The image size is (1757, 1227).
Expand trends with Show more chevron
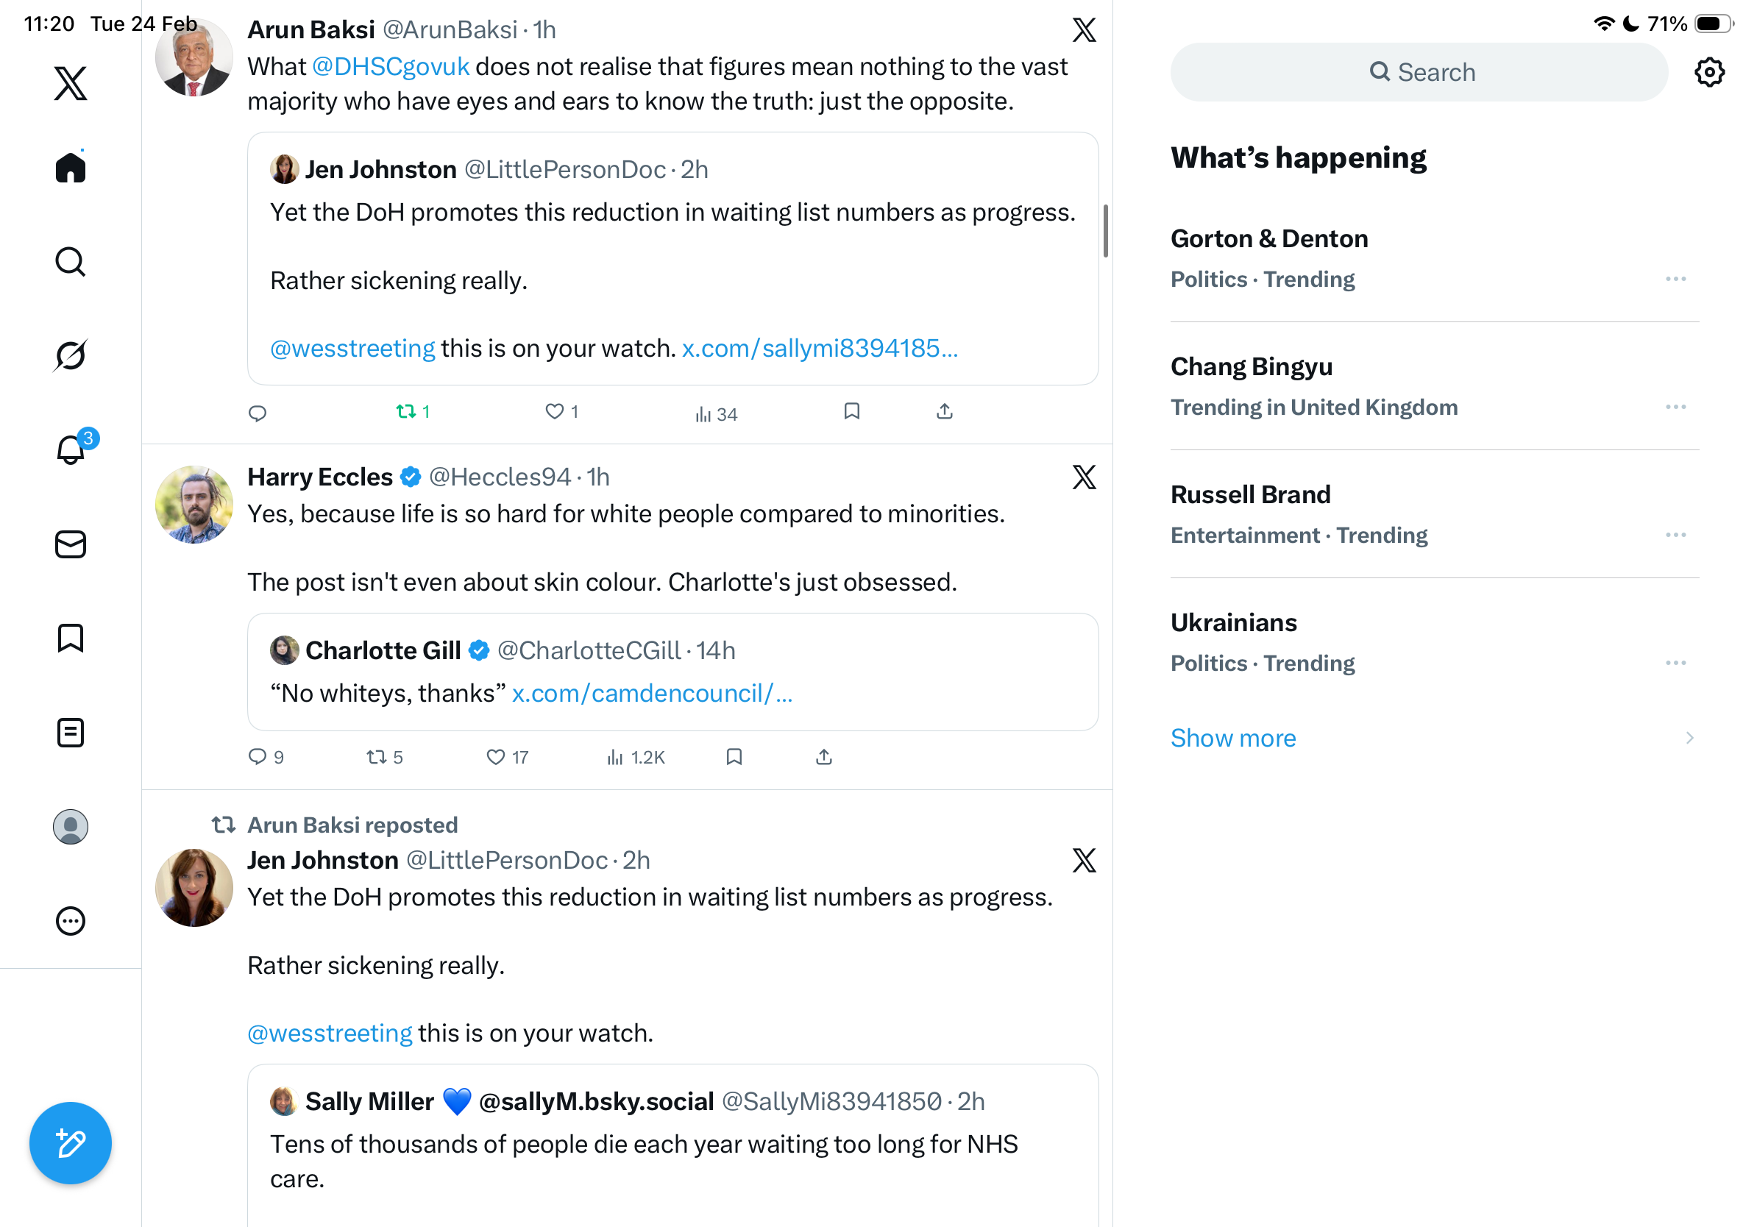tap(1689, 739)
